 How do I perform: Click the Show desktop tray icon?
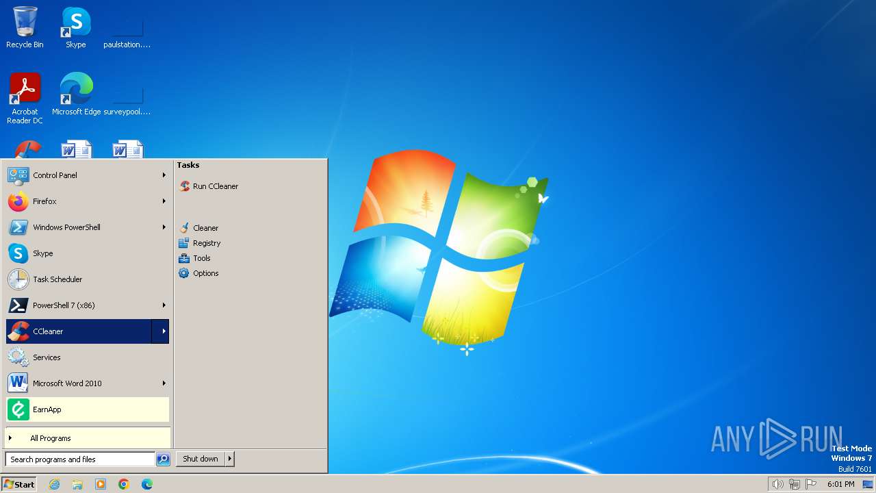(868, 484)
